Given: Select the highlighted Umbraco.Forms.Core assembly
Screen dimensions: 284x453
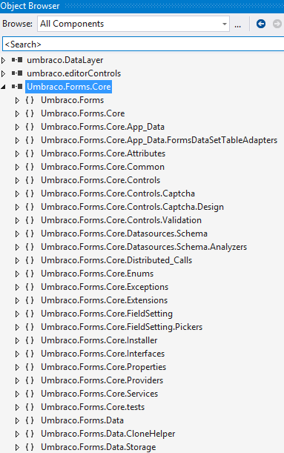Looking at the screenshot, I should pyautogui.click(x=69, y=87).
